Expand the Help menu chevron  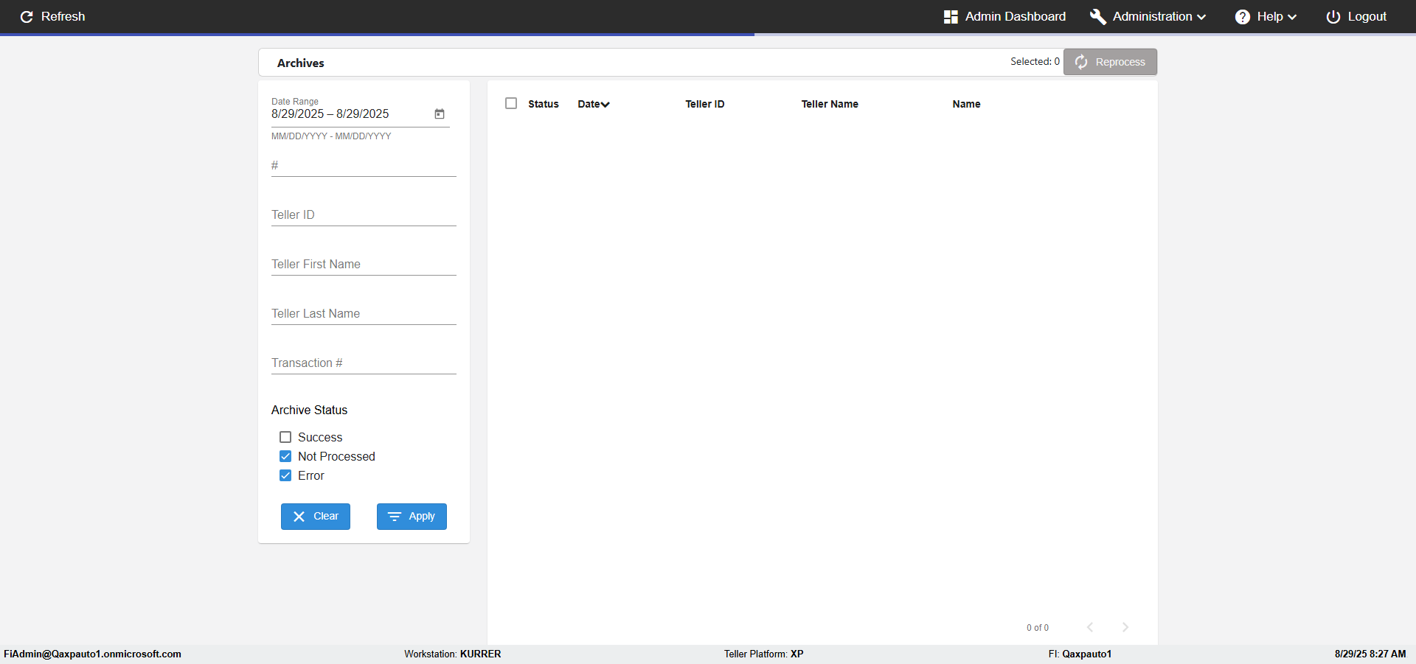point(1292,17)
